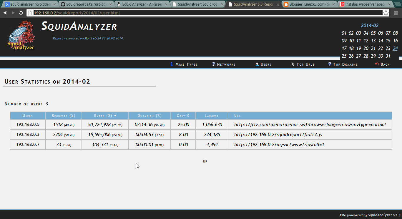Click the Networks globe icon
The width and height of the screenshot is (402, 219).
[x=214, y=64]
